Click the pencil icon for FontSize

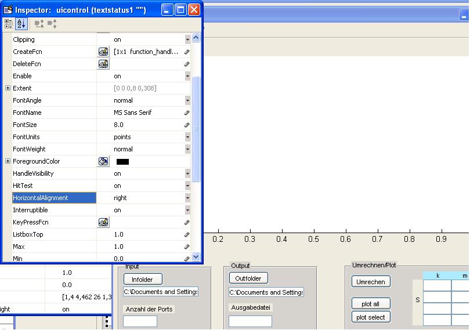[x=187, y=125]
